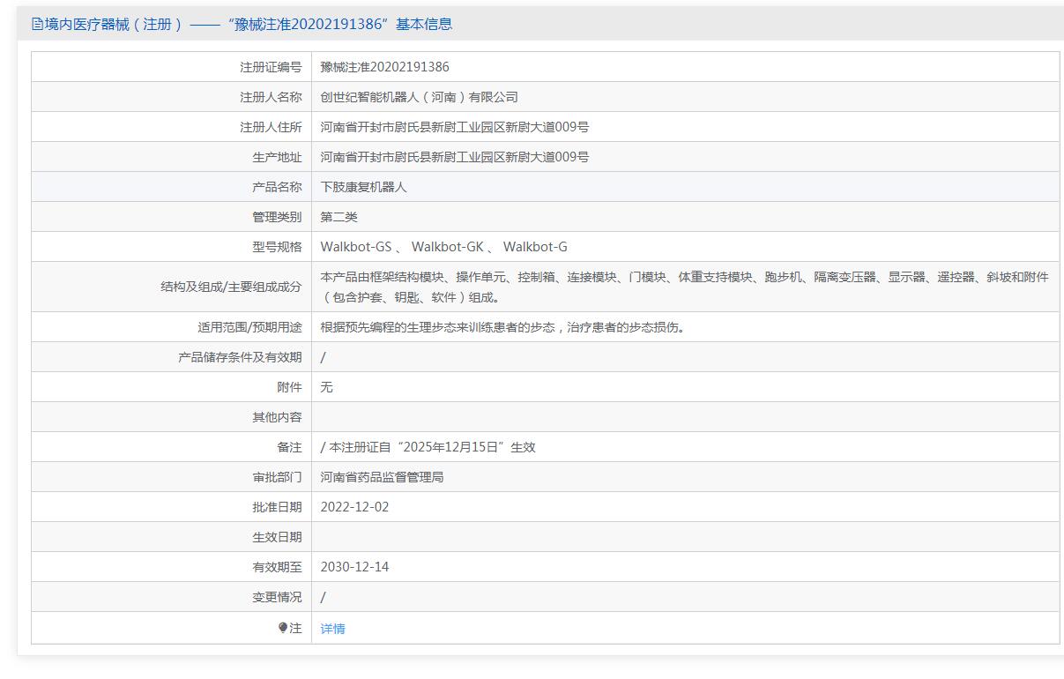Select the header title 境内医疗器械（注册）基本信息
The height and width of the screenshot is (679, 1064).
(248, 24)
